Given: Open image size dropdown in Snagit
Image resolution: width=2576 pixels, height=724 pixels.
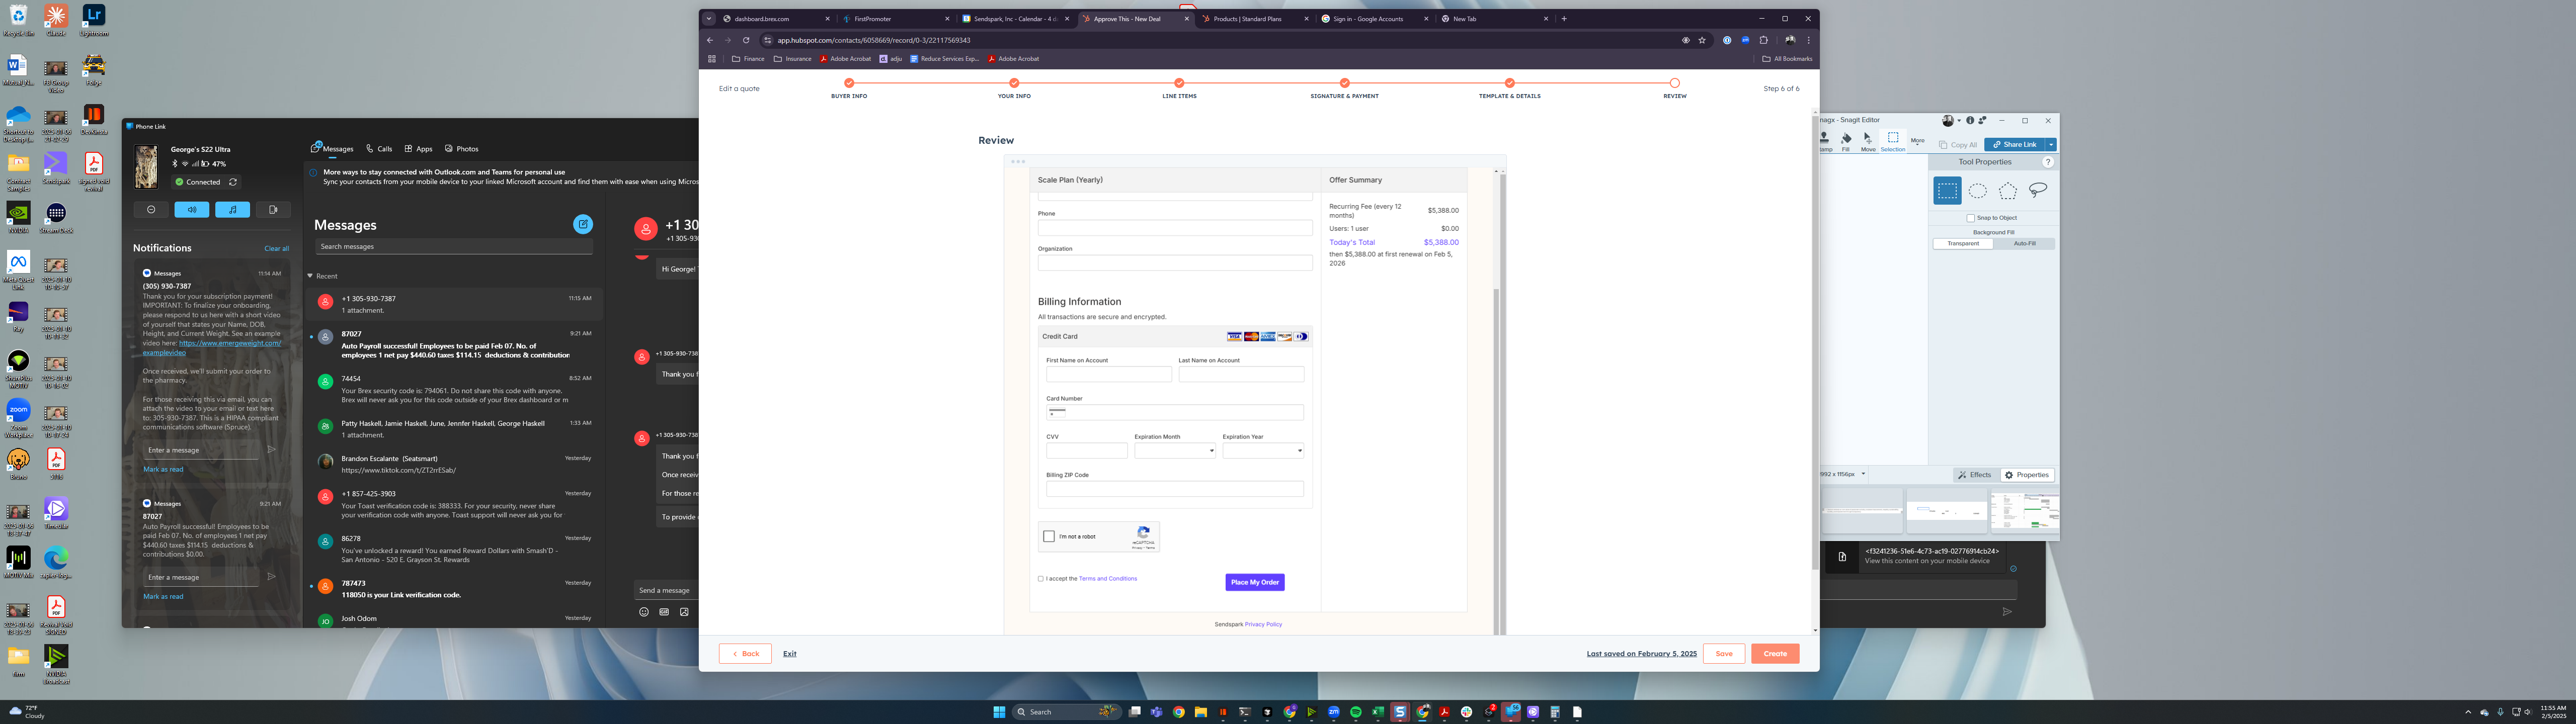Looking at the screenshot, I should click(x=1863, y=474).
